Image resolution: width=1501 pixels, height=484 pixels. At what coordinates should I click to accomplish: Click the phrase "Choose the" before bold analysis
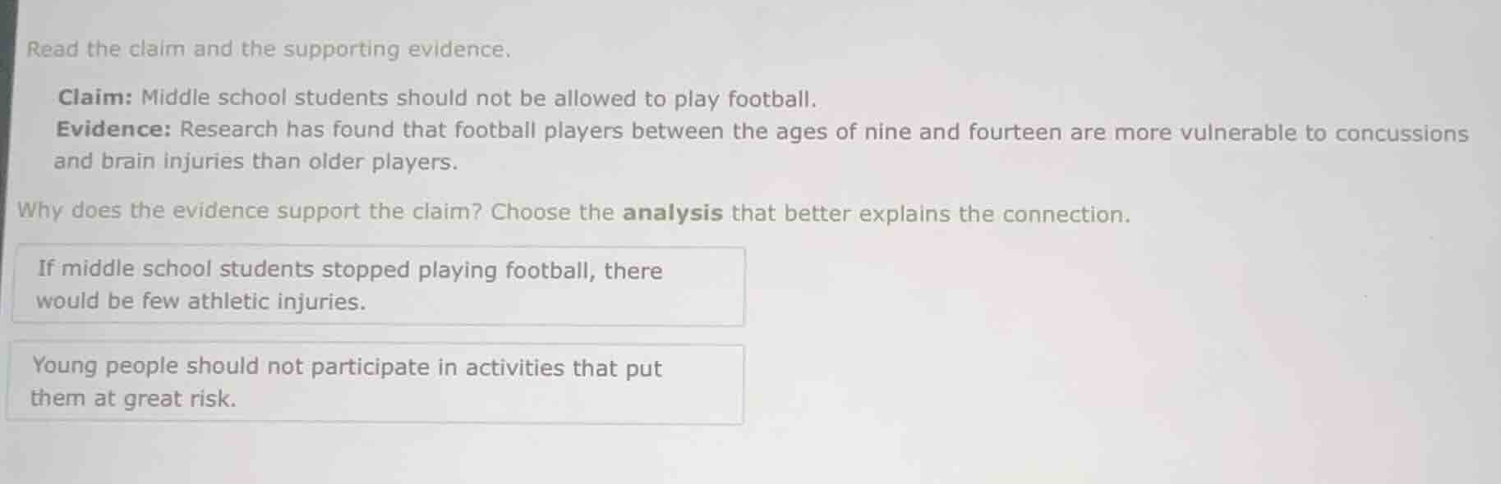551,212
